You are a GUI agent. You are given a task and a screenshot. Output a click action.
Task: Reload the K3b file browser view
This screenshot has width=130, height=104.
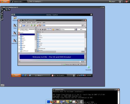tap(45, 29)
